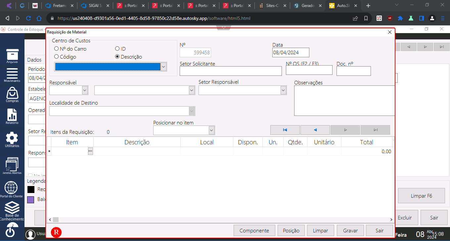Select the Nº do Carro radio option
The width and height of the screenshot is (450, 241).
pyautogui.click(x=56, y=49)
